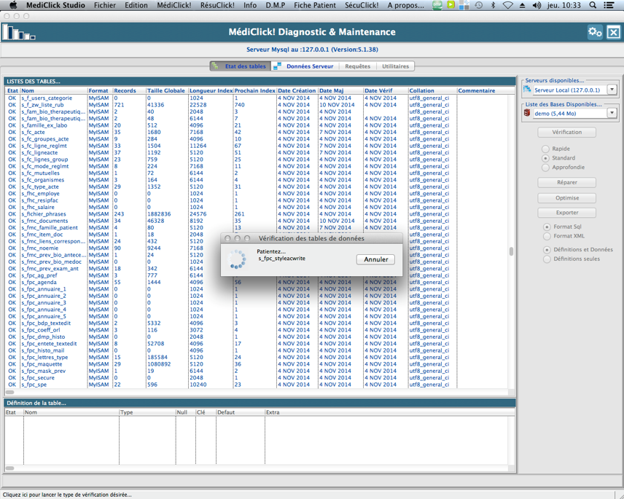Screen dimensions: 624x499
Task: Click the X close icon in blue header
Action: (x=614, y=32)
